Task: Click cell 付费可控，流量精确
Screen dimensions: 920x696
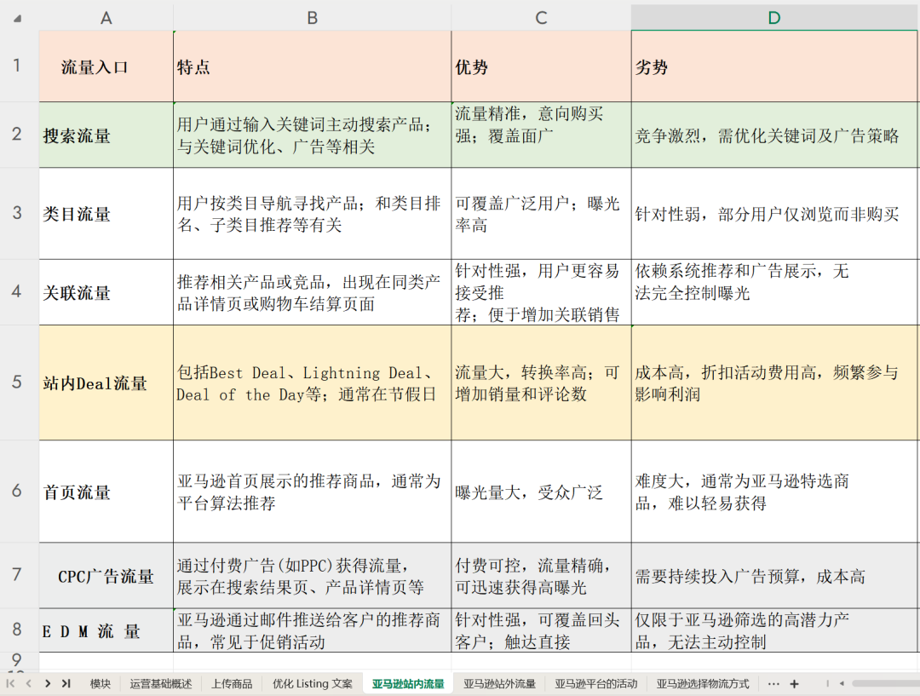Action: pyautogui.click(x=541, y=576)
